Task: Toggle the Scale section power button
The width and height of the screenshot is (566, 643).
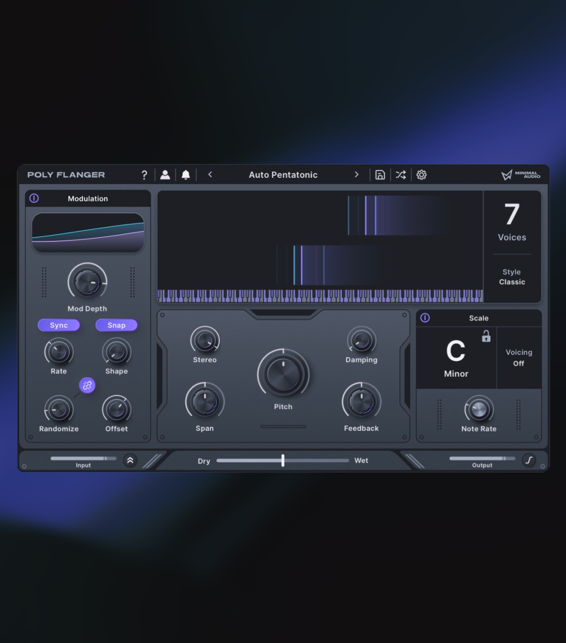Action: (425, 318)
